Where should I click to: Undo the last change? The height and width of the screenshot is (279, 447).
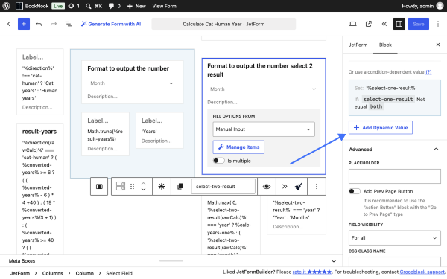[39, 24]
